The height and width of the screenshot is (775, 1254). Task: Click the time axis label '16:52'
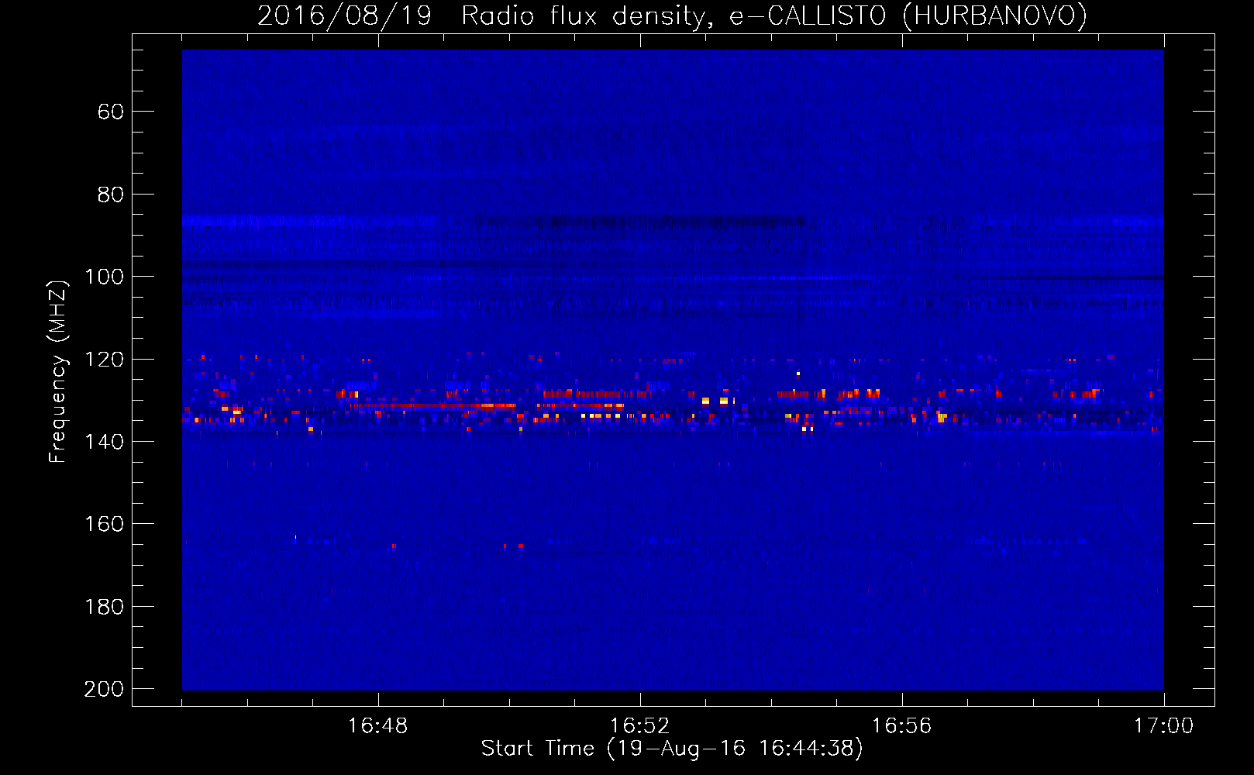pos(639,726)
